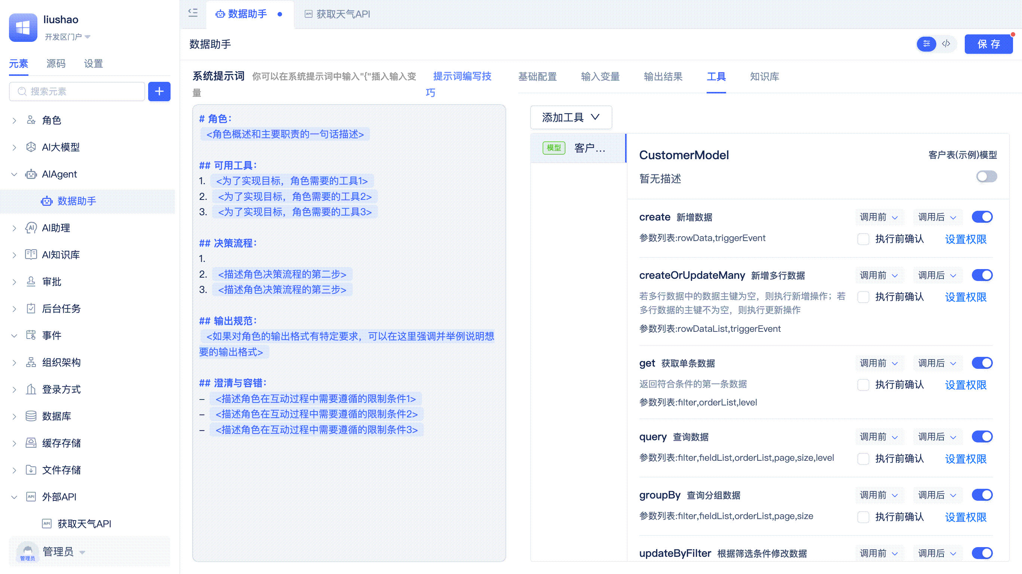Viewport: 1022px width, 574px height.
Task: Open 调用前 dropdown for query
Action: 879,437
